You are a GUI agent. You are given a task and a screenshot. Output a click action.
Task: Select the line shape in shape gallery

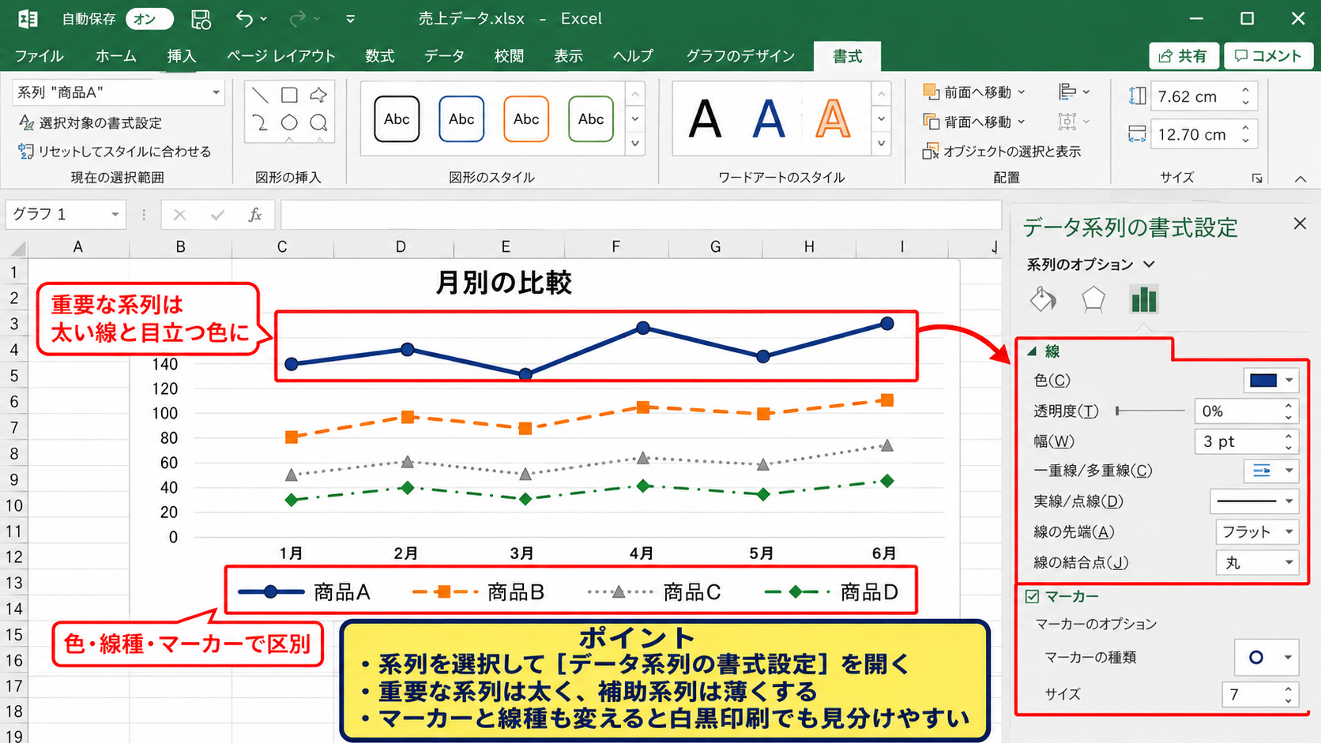point(260,96)
